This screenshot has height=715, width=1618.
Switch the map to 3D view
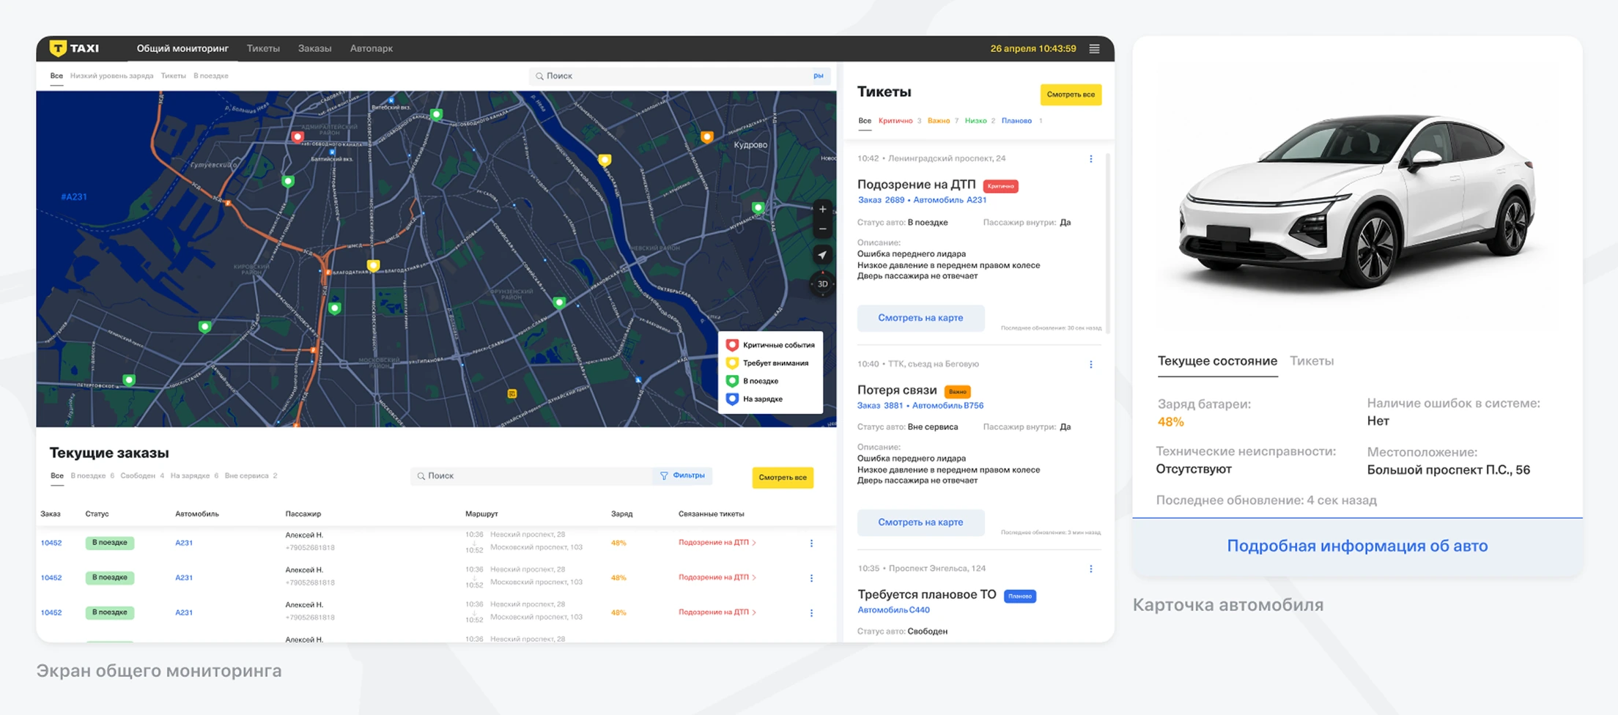(823, 284)
